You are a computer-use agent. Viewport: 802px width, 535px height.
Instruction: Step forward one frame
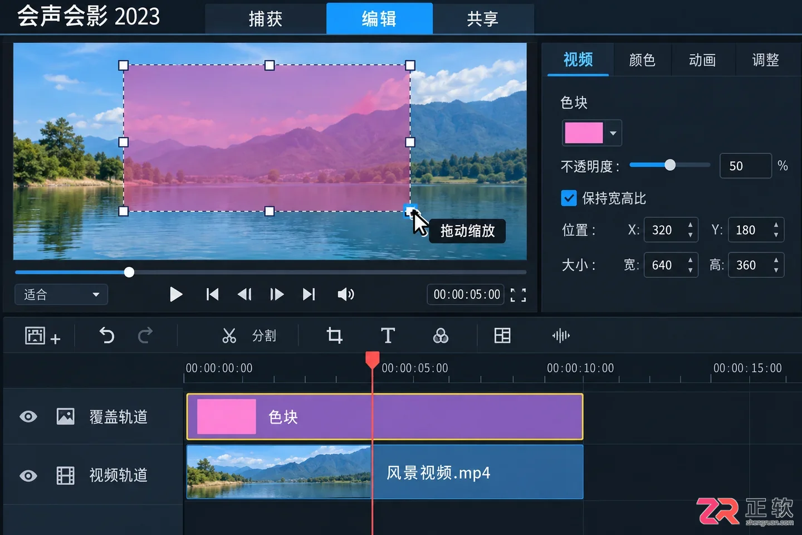click(277, 294)
